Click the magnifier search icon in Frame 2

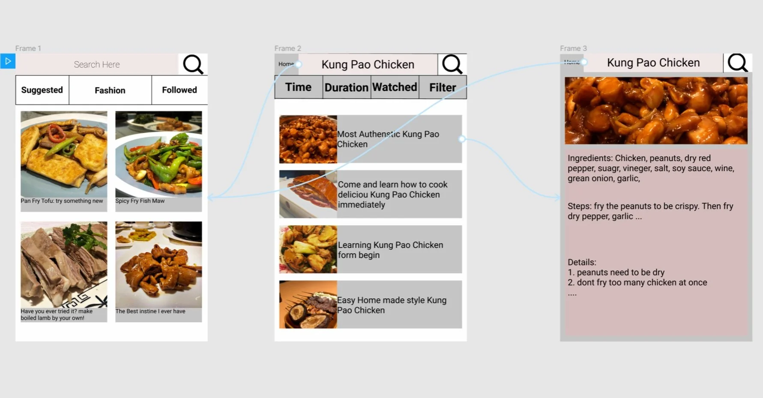452,65
